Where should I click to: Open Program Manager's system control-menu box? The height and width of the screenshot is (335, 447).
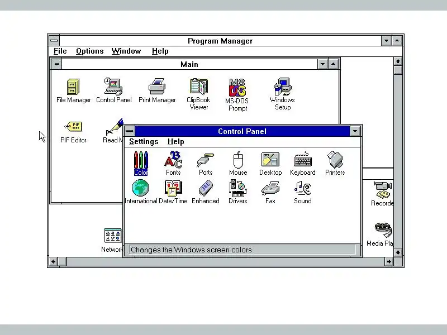click(x=54, y=41)
